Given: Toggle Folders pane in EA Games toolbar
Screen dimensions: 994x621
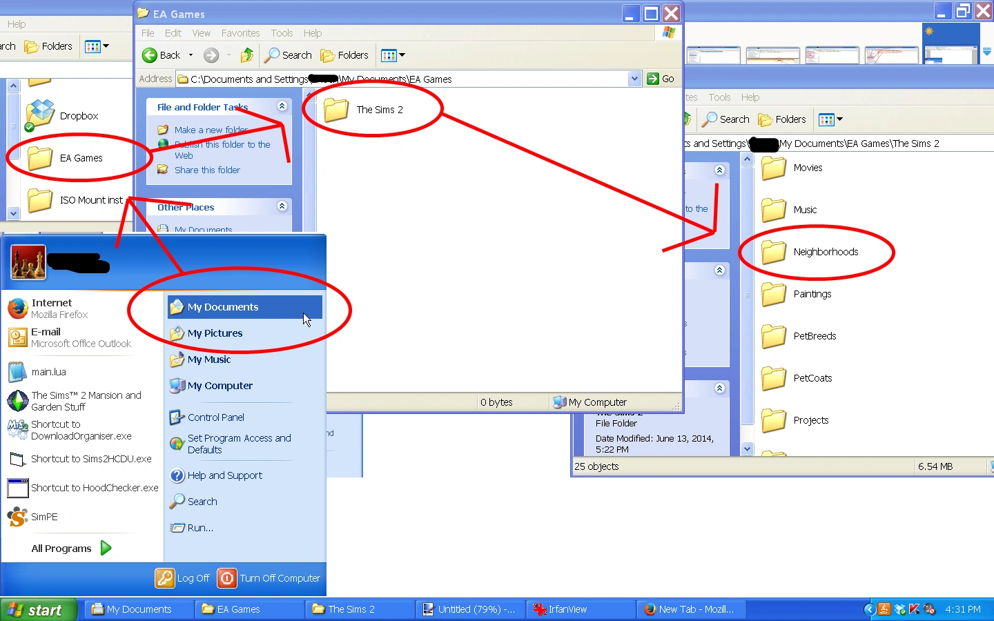Looking at the screenshot, I should click(344, 55).
